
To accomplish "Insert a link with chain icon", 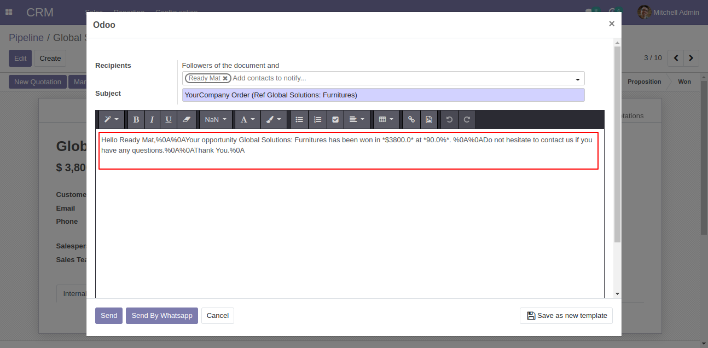I will point(411,119).
